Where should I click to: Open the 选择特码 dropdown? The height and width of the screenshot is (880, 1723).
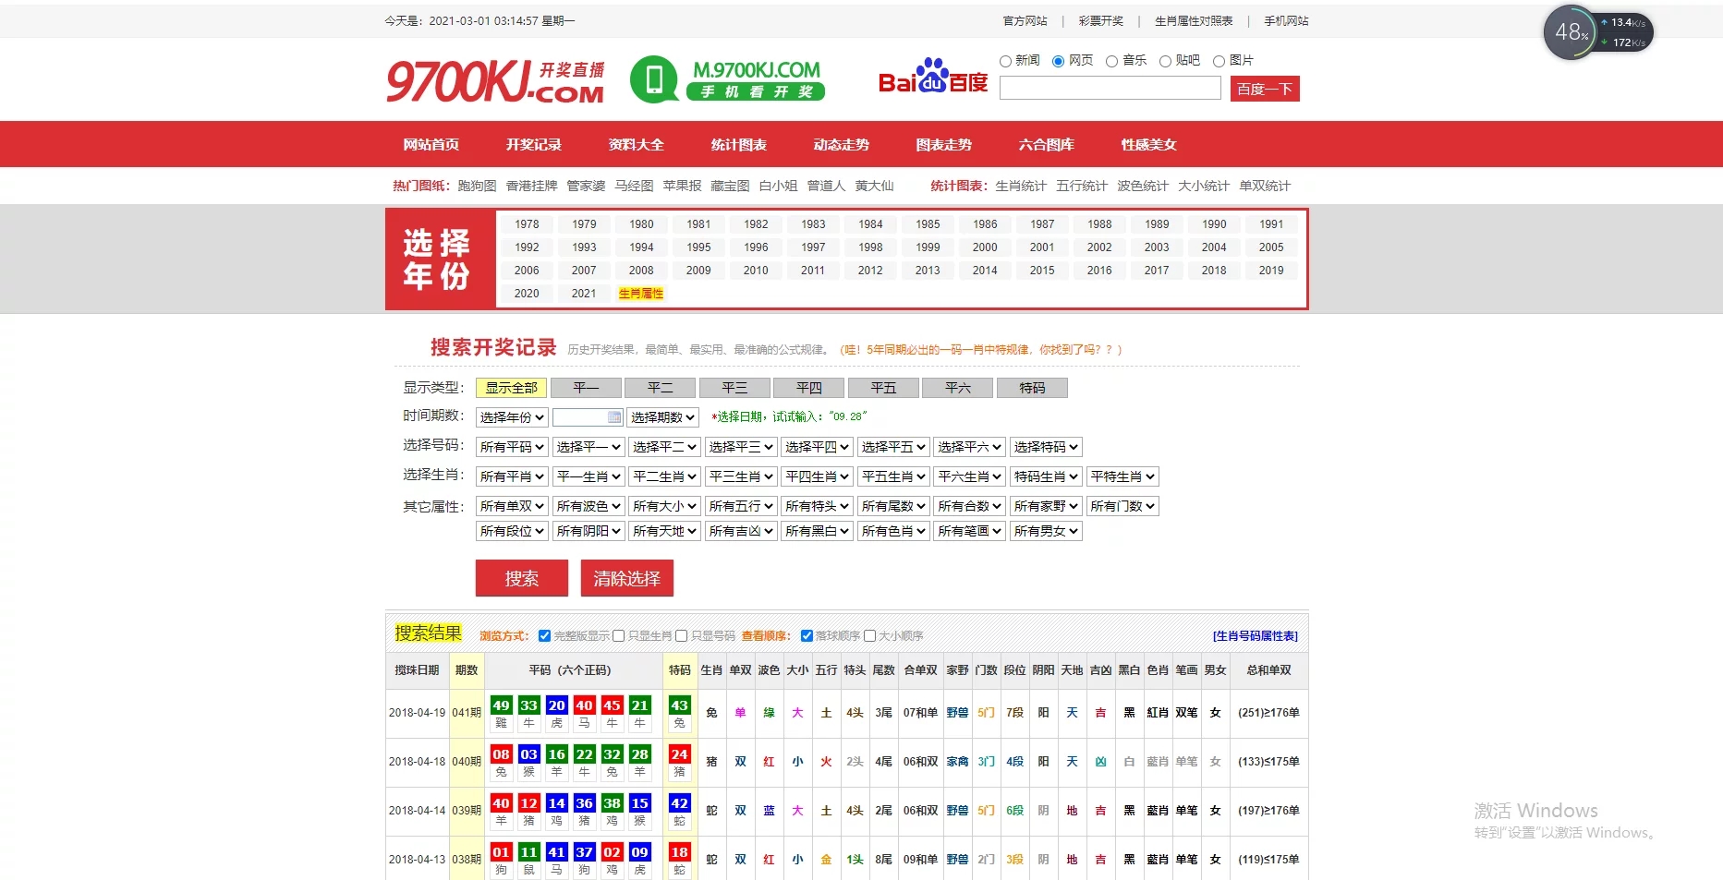(1046, 447)
